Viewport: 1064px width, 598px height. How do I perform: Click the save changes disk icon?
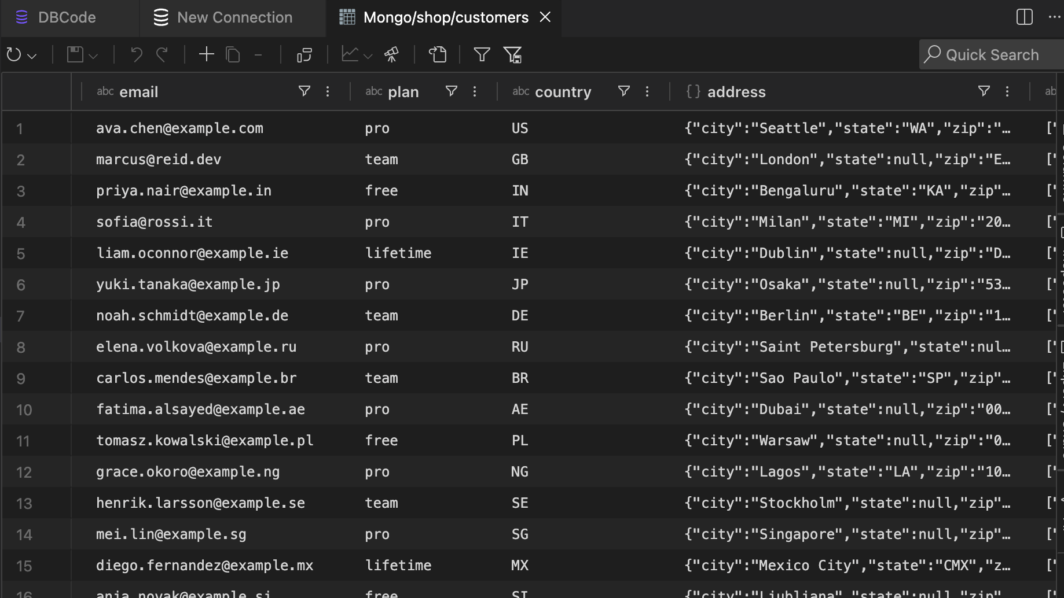pos(75,55)
